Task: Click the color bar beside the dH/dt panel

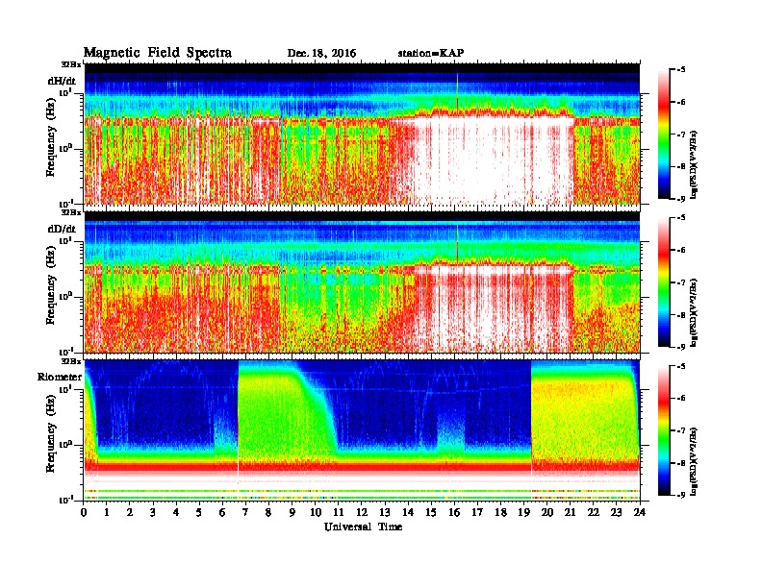Action: point(664,135)
